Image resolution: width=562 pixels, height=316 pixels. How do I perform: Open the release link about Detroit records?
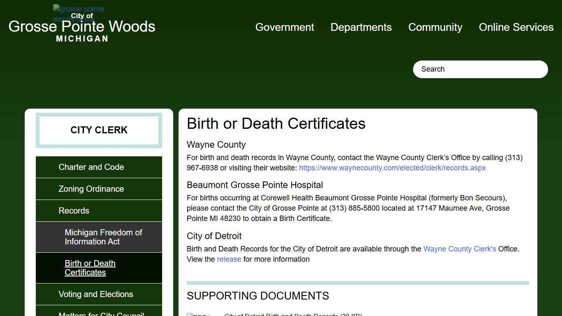point(229,259)
